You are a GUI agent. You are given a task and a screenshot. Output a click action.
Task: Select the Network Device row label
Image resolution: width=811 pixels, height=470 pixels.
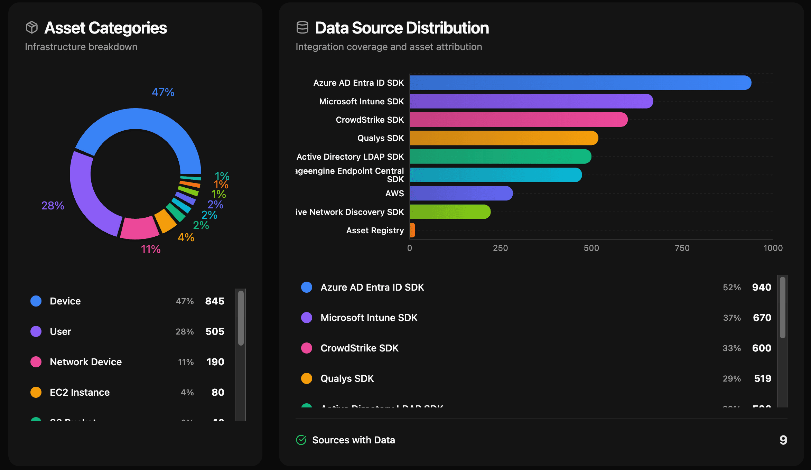point(86,362)
